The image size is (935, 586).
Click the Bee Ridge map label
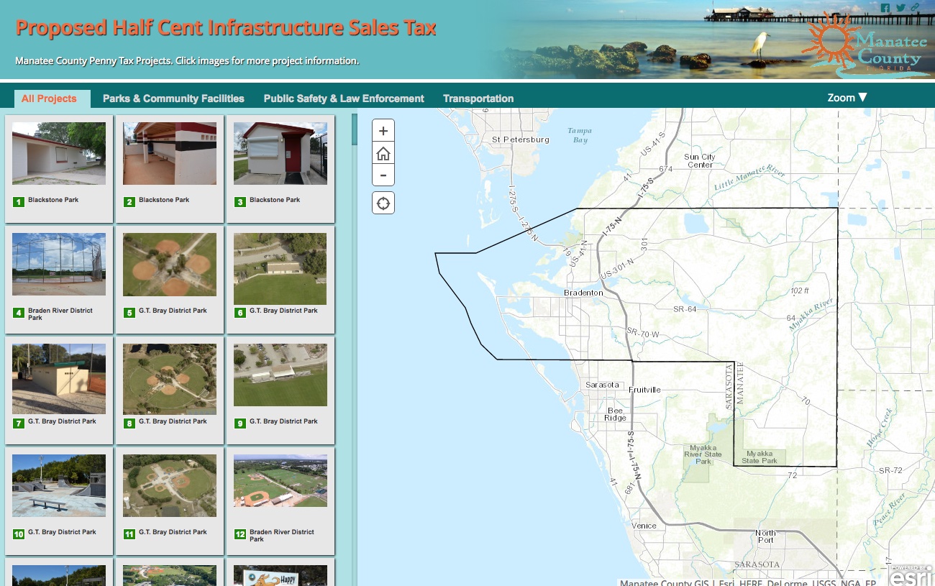pos(615,413)
